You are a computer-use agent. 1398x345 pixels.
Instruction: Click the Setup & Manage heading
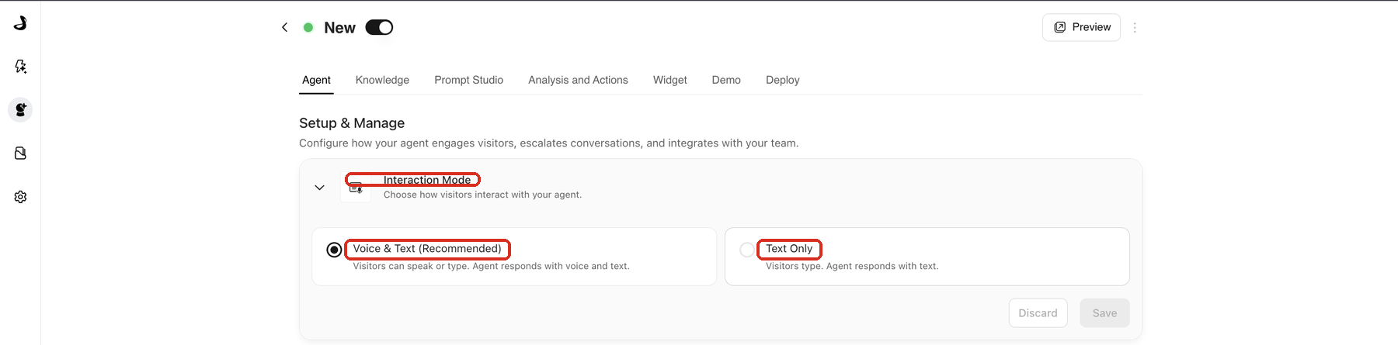(352, 123)
